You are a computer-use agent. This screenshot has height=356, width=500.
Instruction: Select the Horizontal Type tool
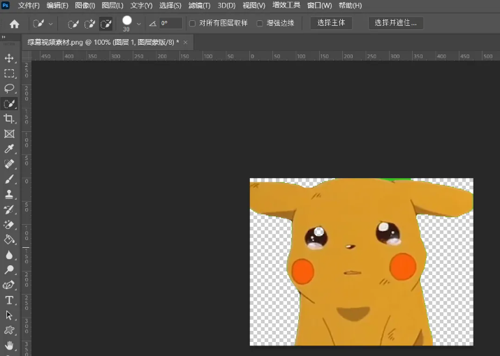point(9,300)
